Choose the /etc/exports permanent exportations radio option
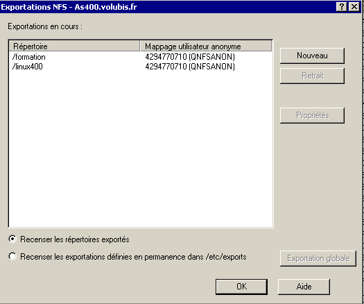 click(12, 256)
